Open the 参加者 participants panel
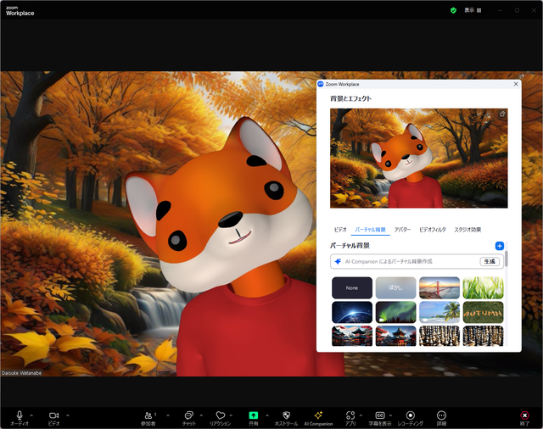 [150, 415]
